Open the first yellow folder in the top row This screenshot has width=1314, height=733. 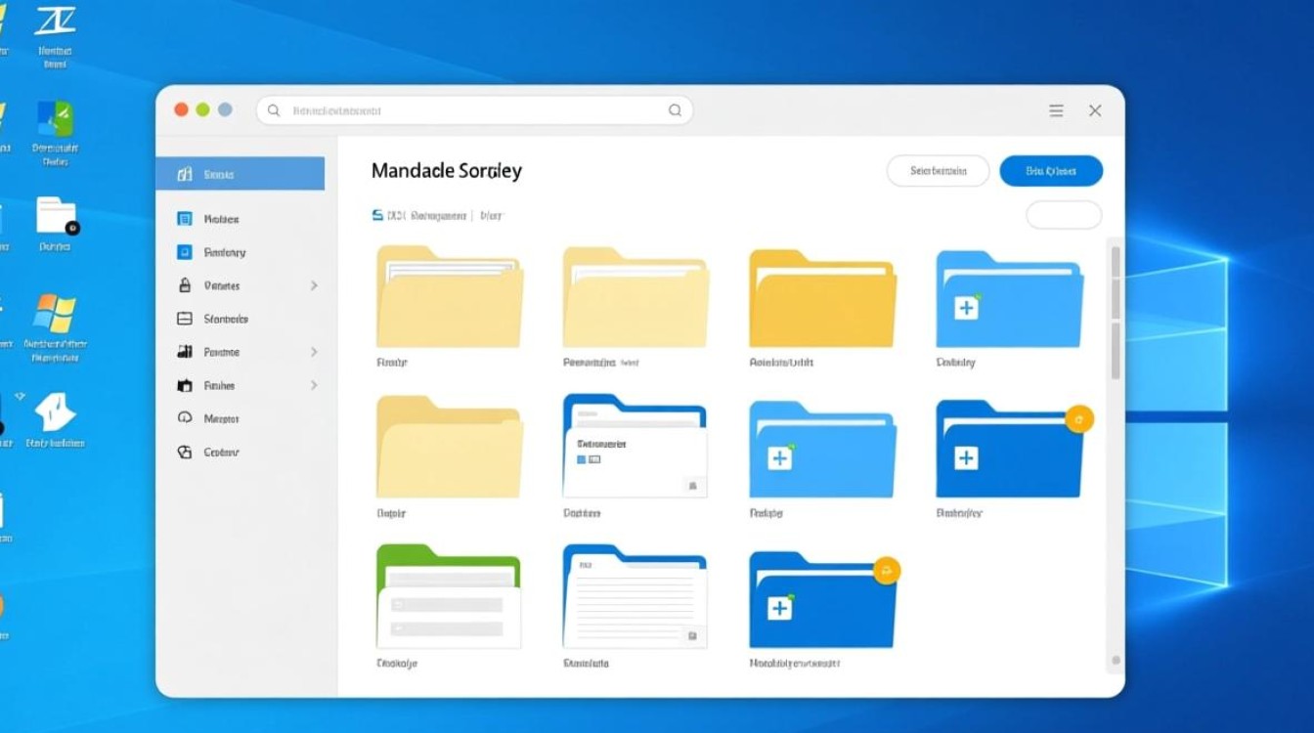pos(449,297)
